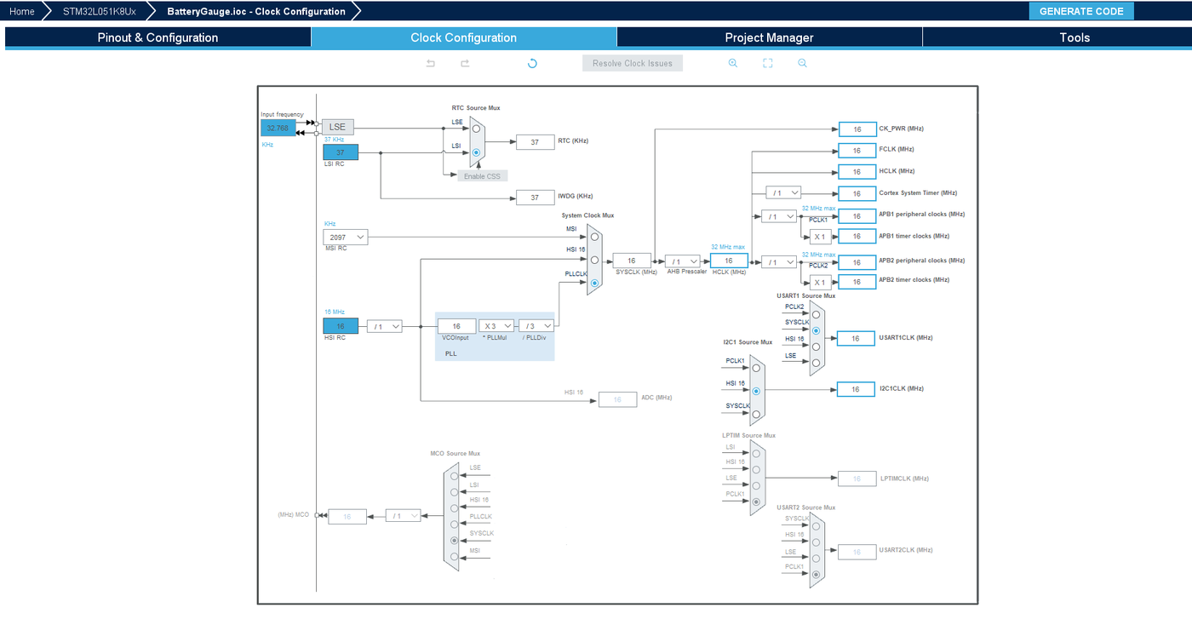Select MSI in System Clock Mux
The image size is (1192, 619).
click(594, 238)
